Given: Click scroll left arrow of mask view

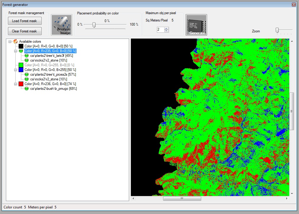Looking at the screenshot, I should (133, 198).
